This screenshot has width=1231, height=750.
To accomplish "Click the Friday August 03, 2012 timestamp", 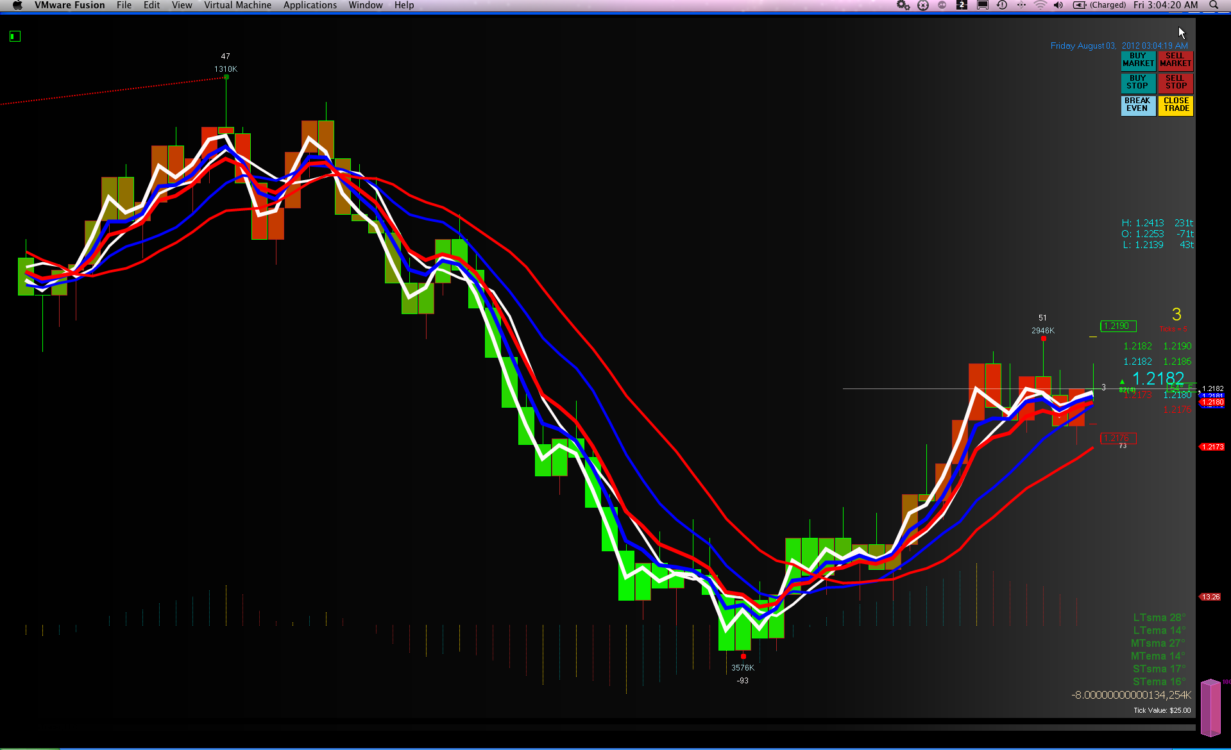I will pos(1119,46).
